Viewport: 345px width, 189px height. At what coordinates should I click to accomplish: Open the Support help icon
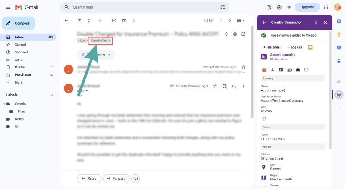(269, 7)
